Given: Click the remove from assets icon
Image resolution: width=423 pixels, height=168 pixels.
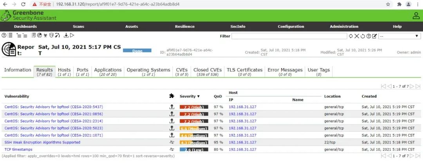Looking at the screenshot, I should (25, 35).
